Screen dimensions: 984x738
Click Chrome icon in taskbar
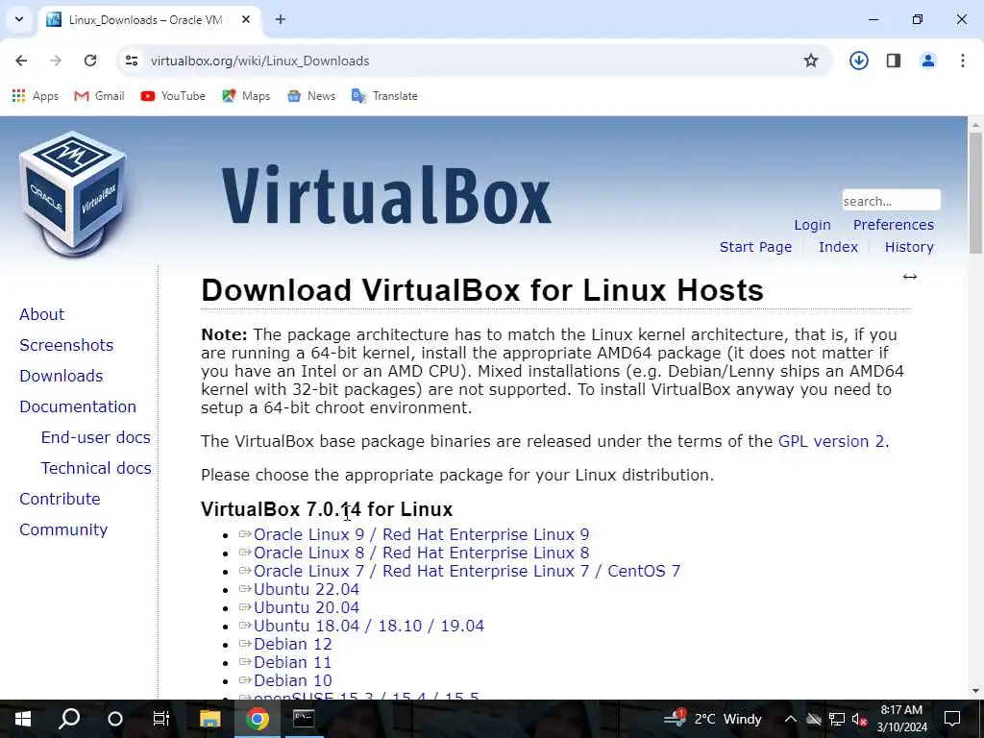pos(258,719)
